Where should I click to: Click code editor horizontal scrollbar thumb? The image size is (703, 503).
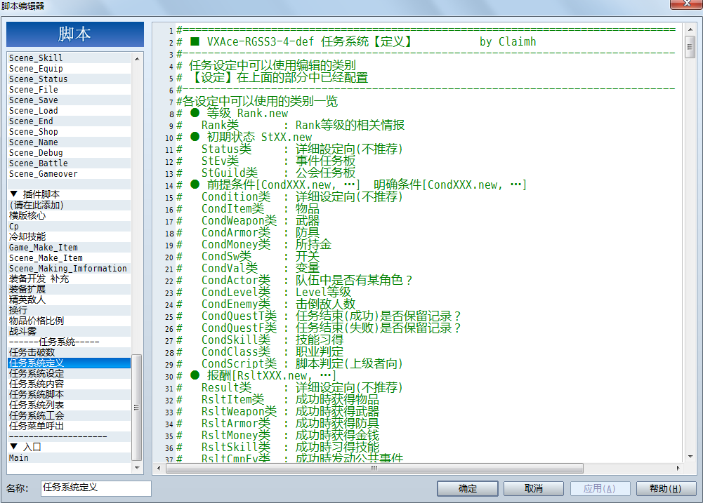click(374, 468)
